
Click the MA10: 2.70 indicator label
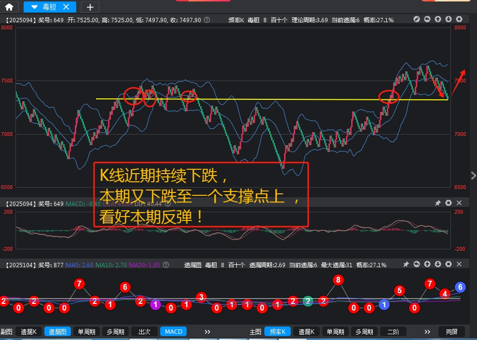tap(111, 265)
